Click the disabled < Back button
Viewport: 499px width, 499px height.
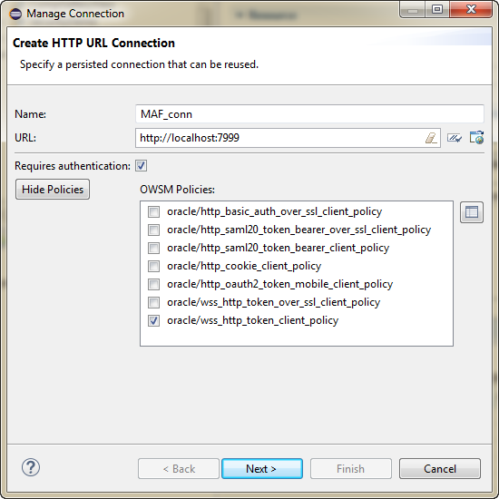179,468
